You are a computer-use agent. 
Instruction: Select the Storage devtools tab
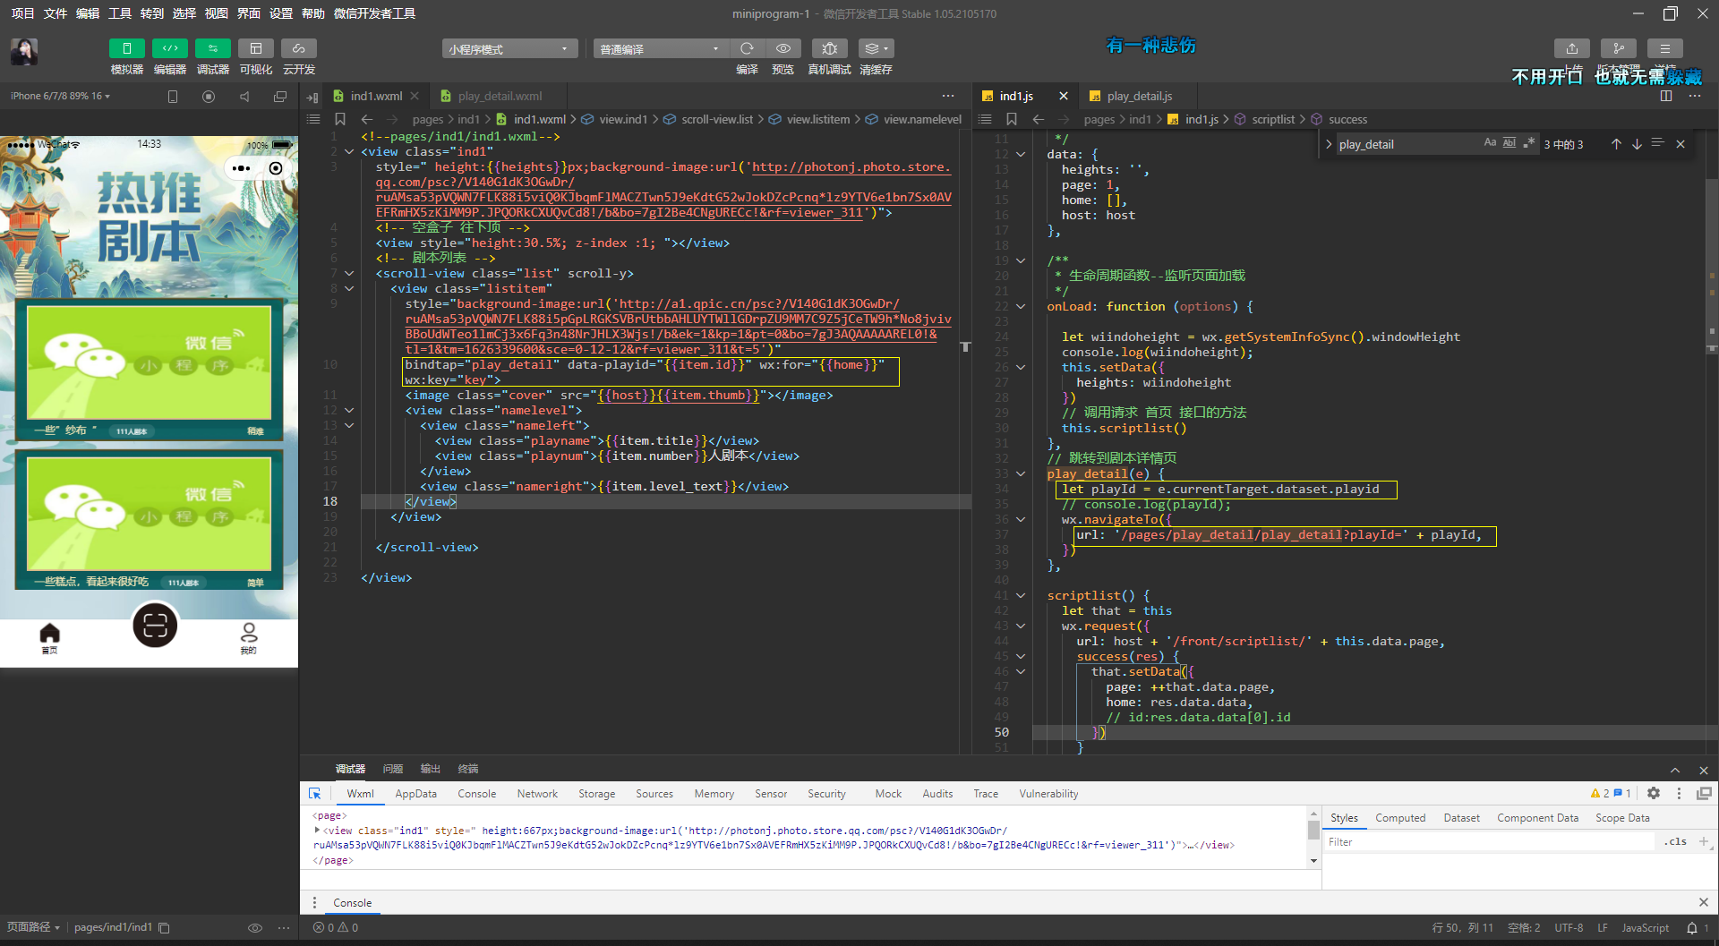[x=596, y=794]
